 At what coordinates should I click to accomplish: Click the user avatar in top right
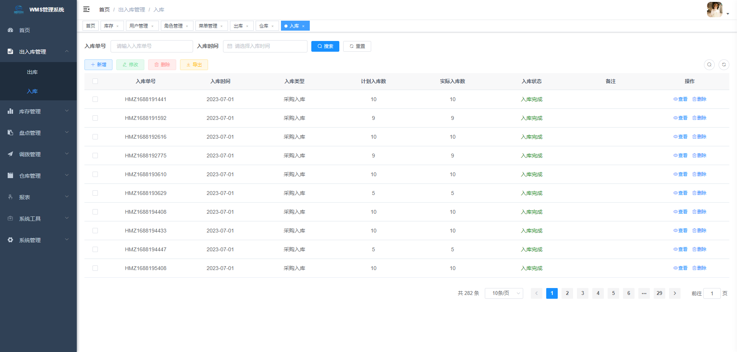click(x=714, y=10)
